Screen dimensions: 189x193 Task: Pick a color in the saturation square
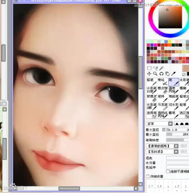[170, 17]
